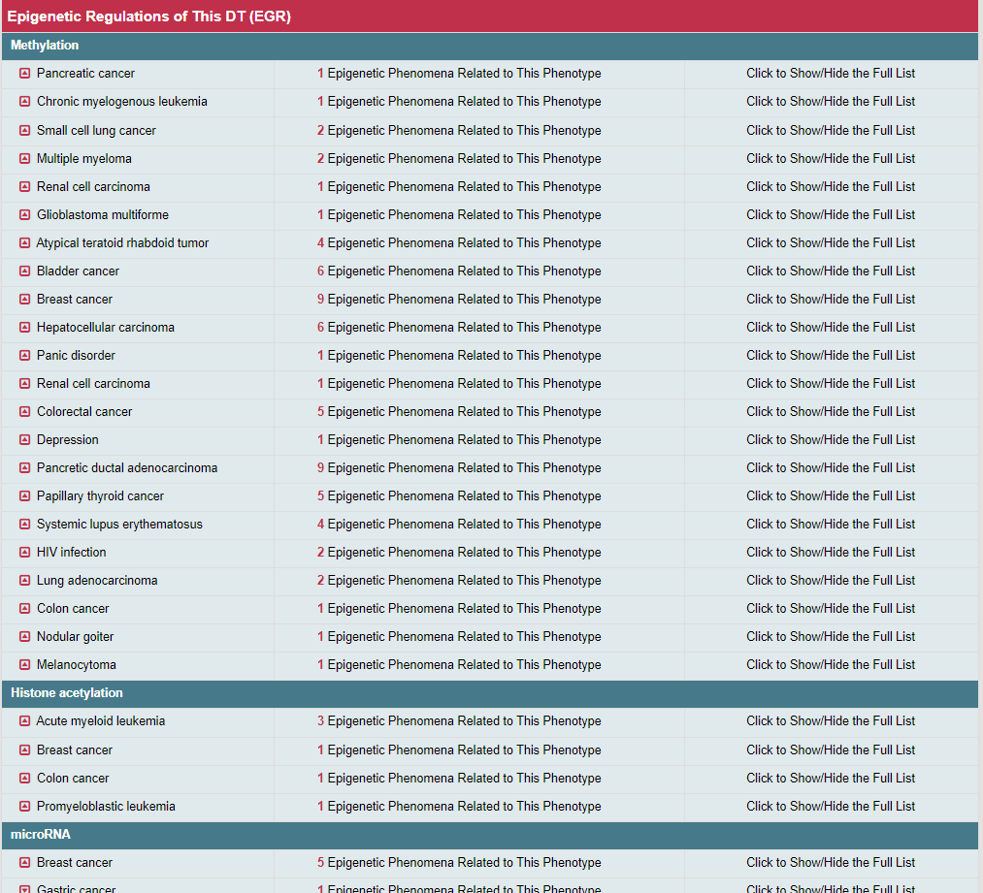Toggle full list for Acute myeloid leukemia
This screenshot has width=983, height=893.
tap(831, 720)
